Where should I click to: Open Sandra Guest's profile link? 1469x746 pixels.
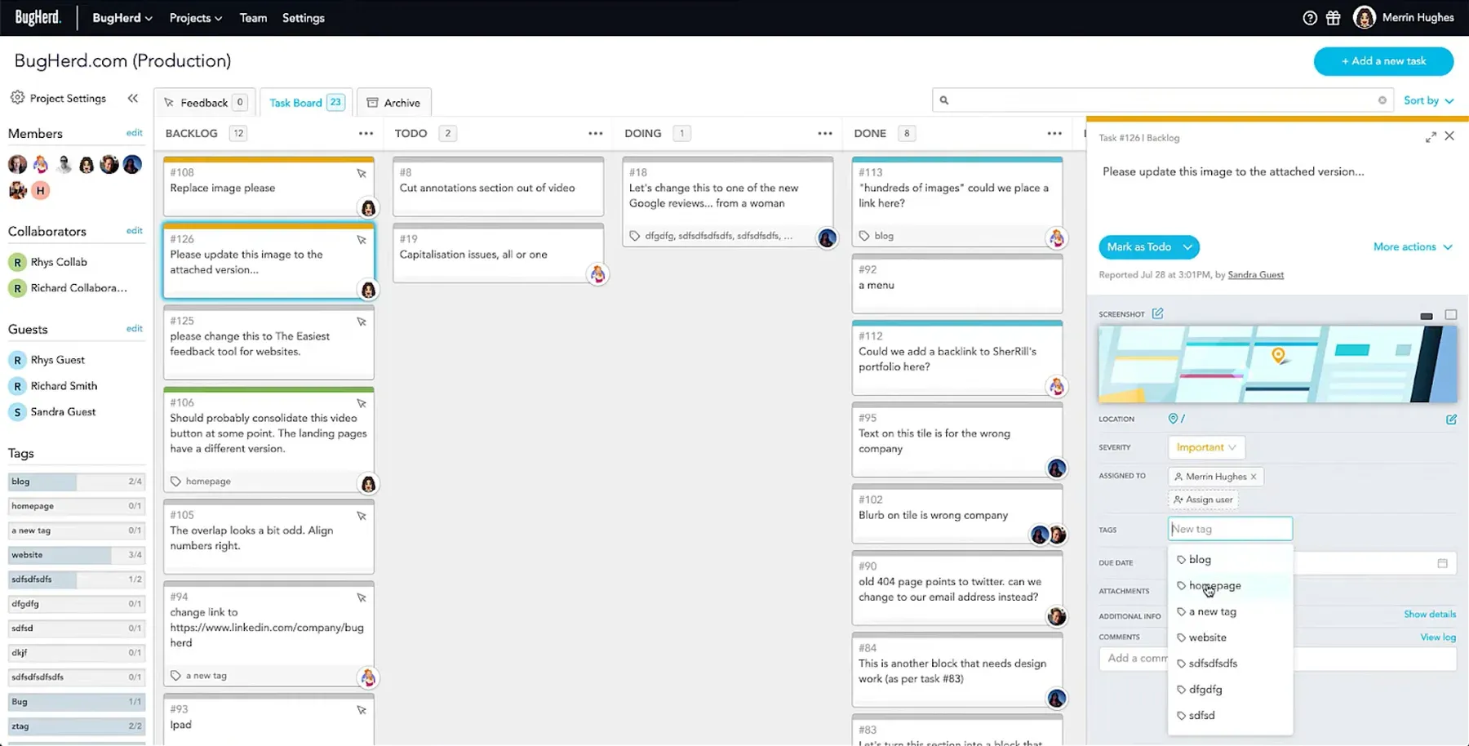click(x=1255, y=274)
